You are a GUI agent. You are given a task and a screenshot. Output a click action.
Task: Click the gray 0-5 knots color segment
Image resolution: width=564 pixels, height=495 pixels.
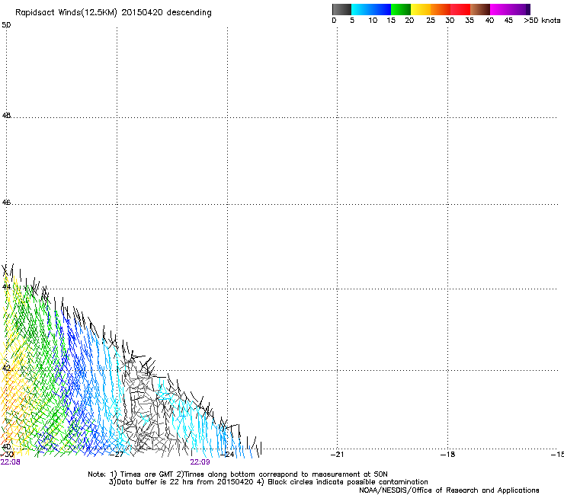pos(341,9)
